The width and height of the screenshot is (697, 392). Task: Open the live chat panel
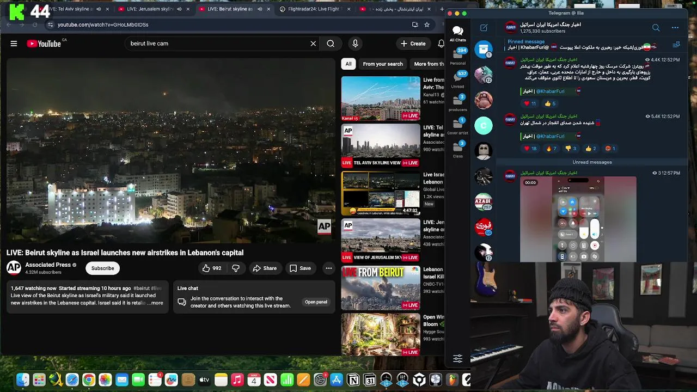(x=316, y=302)
